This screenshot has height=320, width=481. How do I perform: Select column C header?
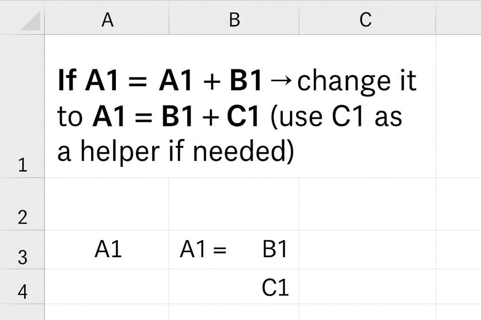[x=367, y=20]
